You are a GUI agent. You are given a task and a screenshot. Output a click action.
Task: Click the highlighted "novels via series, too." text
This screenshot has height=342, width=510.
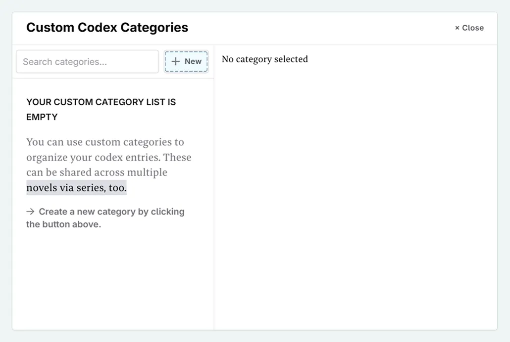[x=76, y=188]
